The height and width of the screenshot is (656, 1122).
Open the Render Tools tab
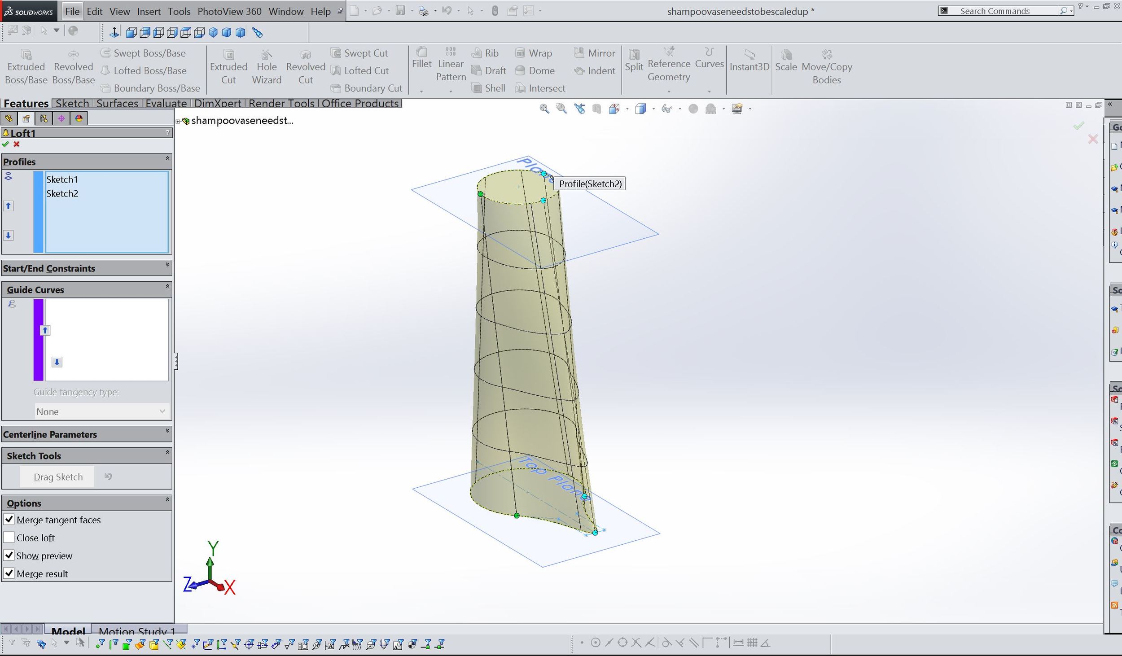pyautogui.click(x=281, y=103)
